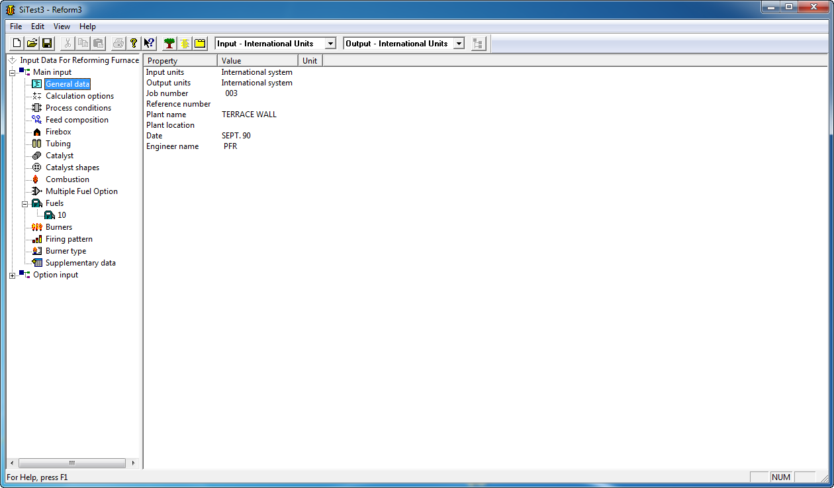This screenshot has width=834, height=488.
Task: Click the Property column header
Action: (181, 61)
